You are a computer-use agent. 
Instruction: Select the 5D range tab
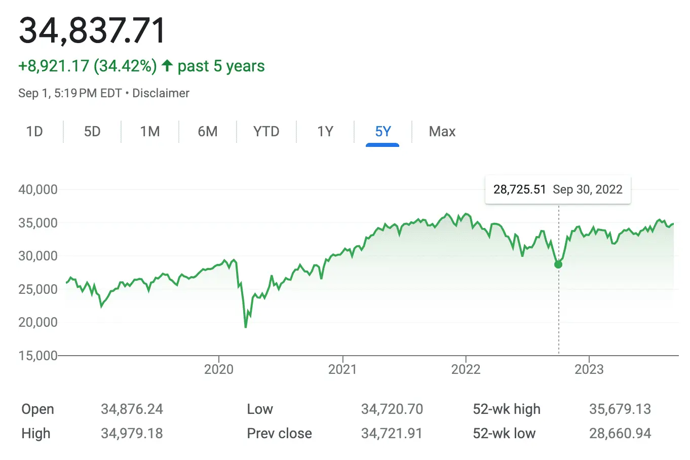[92, 132]
